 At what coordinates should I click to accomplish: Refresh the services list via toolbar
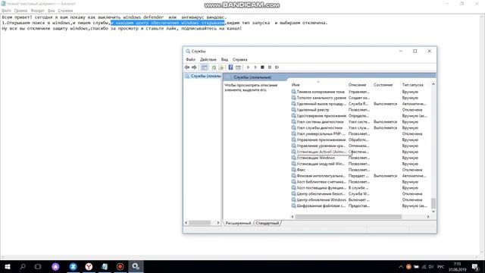click(x=214, y=67)
